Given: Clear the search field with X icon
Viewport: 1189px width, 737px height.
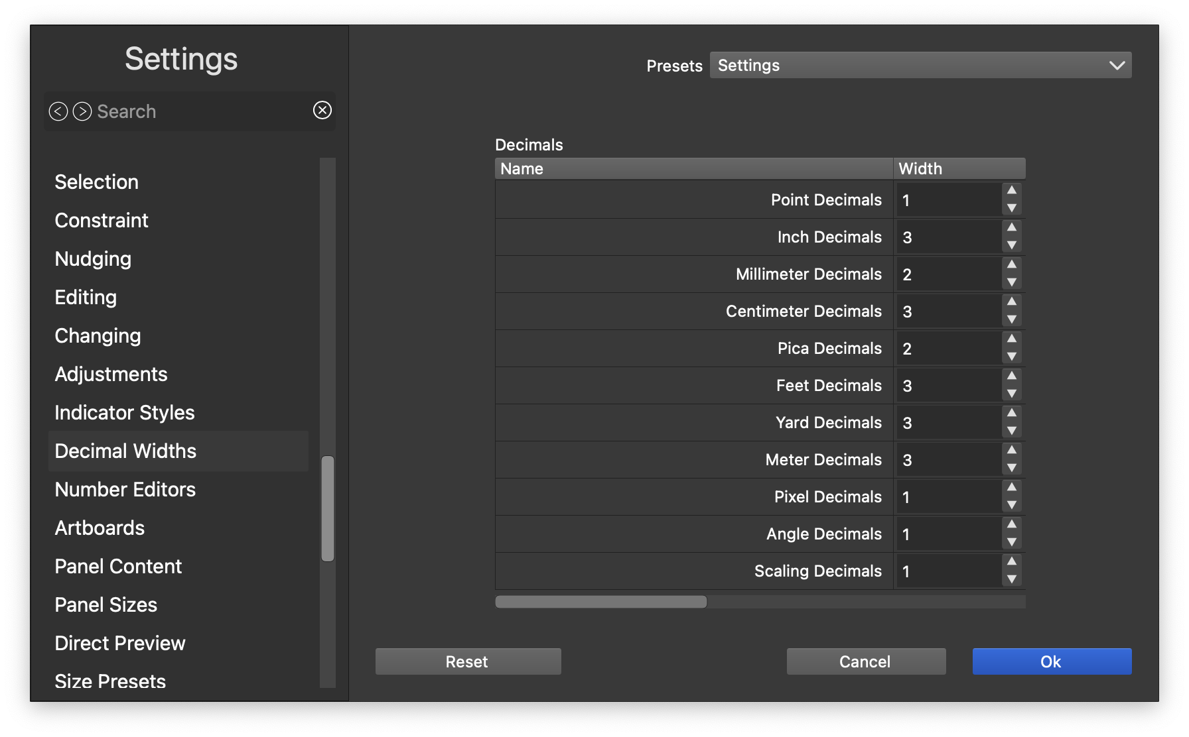Looking at the screenshot, I should [x=322, y=110].
